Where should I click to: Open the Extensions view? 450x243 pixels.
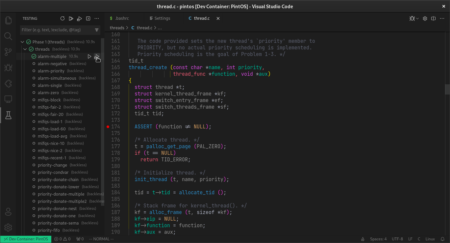[x=8, y=84]
